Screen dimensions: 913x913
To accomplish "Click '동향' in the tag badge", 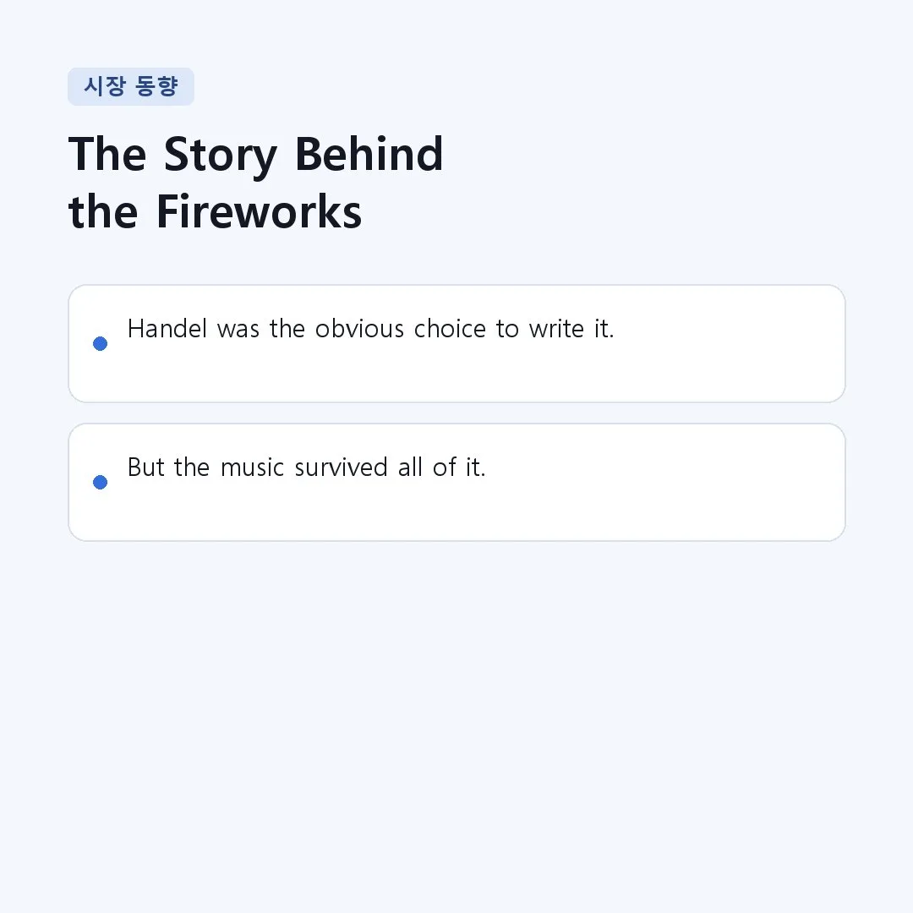I will pos(156,86).
